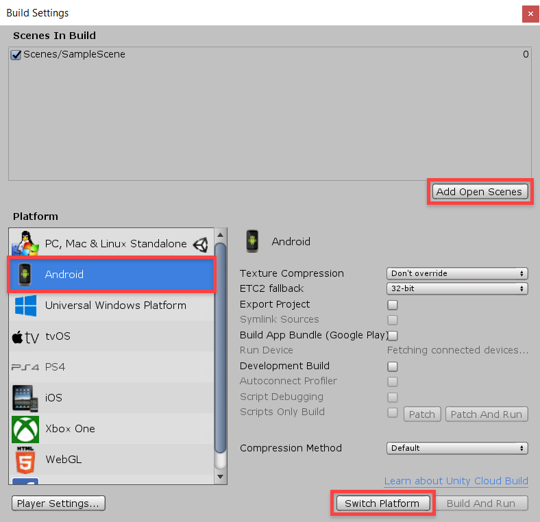Click the iOS devices icon
Image resolution: width=540 pixels, height=522 pixels.
click(25, 399)
